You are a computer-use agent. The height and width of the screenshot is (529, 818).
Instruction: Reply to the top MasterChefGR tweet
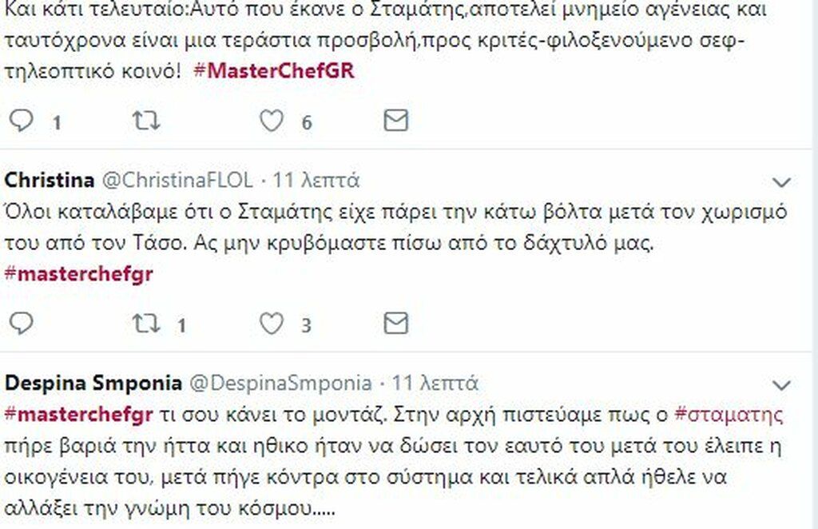22,121
